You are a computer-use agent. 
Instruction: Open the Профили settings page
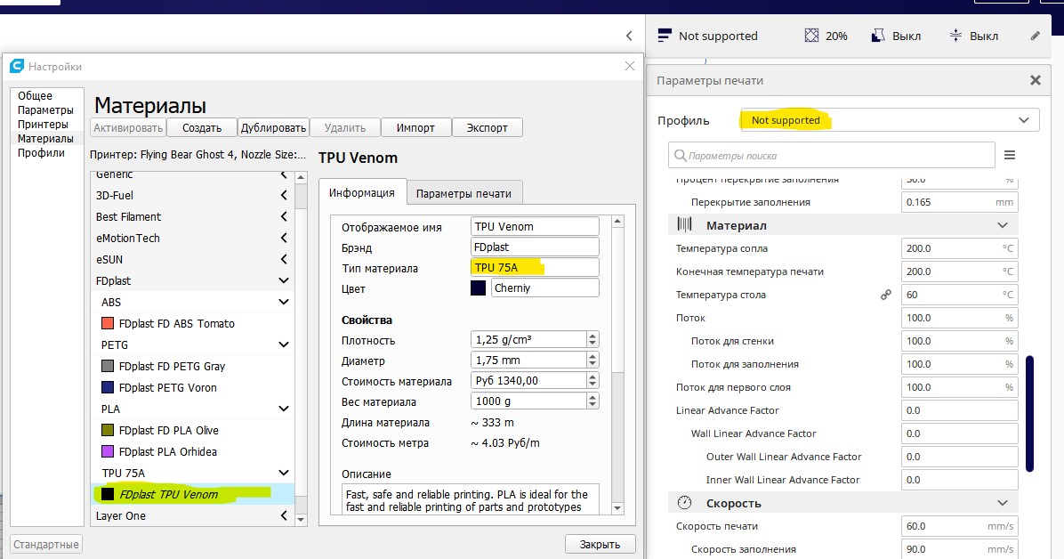(42, 153)
